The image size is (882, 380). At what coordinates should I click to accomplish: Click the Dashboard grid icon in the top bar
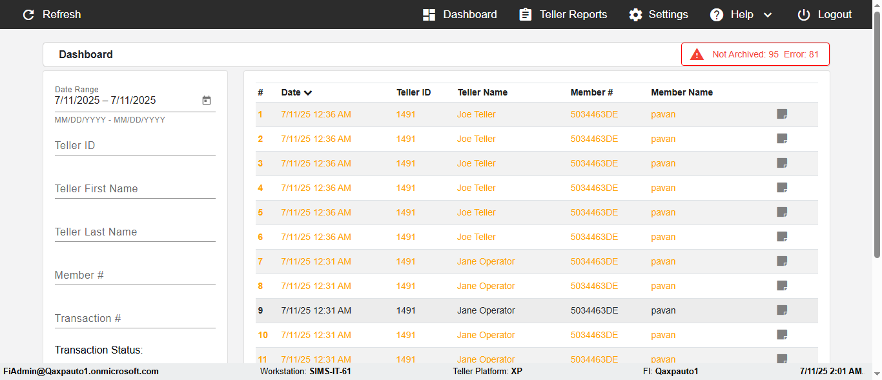(x=429, y=15)
